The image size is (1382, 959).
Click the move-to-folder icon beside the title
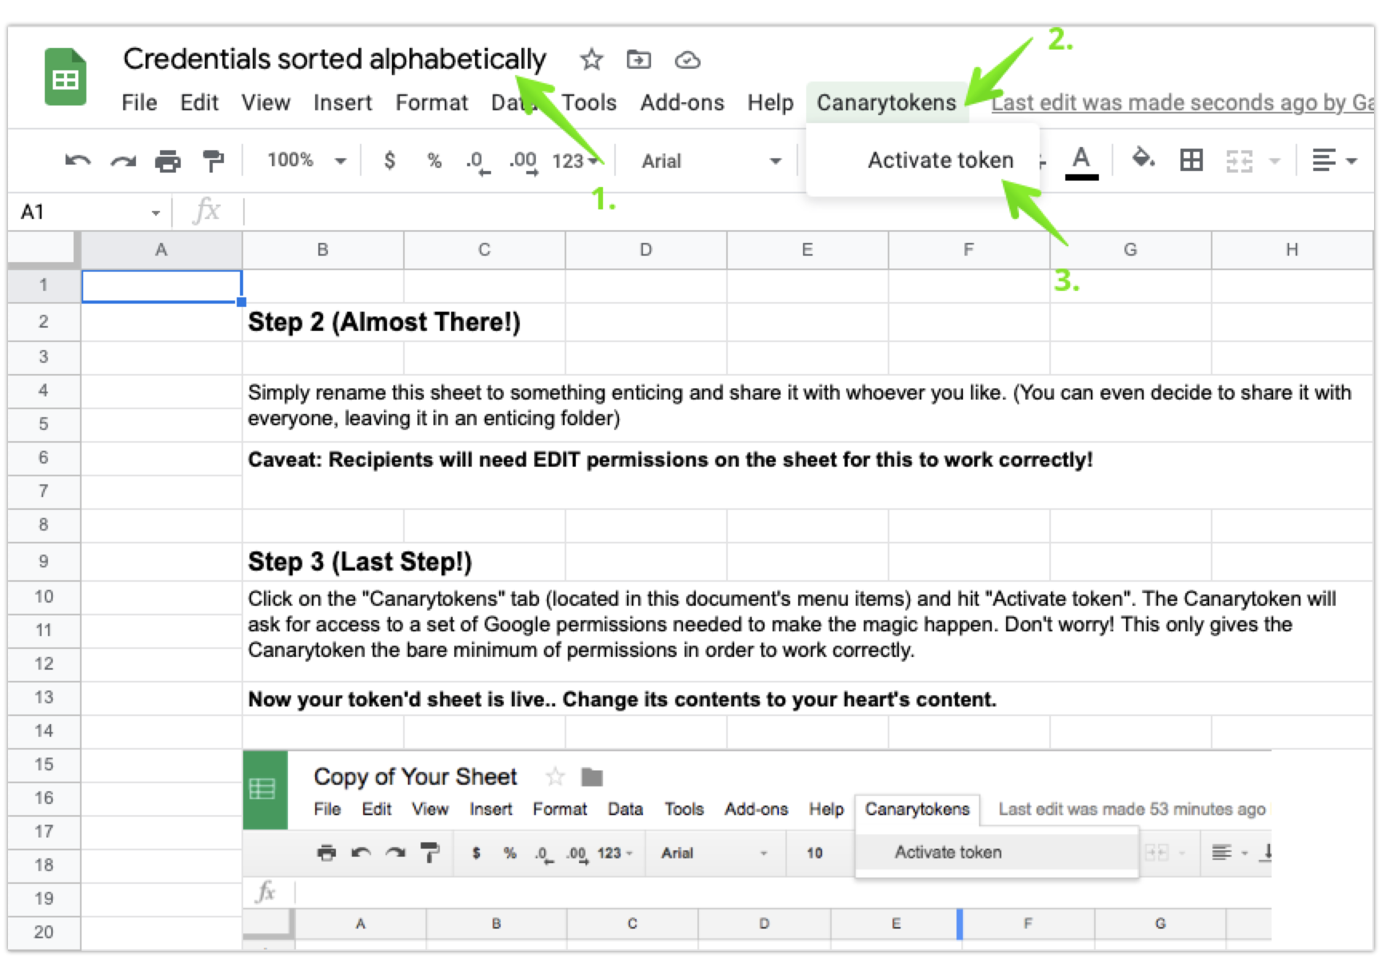(x=638, y=59)
